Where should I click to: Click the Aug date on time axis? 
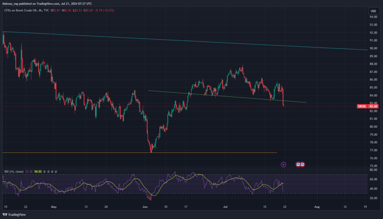(x=317, y=207)
